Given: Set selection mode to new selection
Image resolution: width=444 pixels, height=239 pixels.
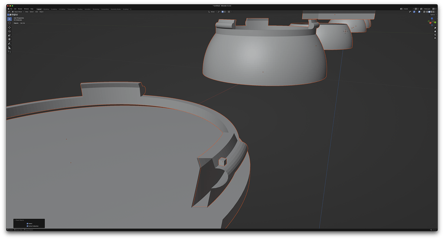Looking at the screenshot, I should pyautogui.click(x=8, y=14).
